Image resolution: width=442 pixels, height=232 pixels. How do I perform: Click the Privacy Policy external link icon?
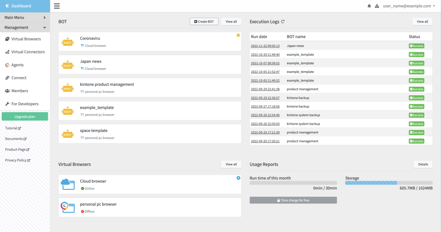click(29, 160)
